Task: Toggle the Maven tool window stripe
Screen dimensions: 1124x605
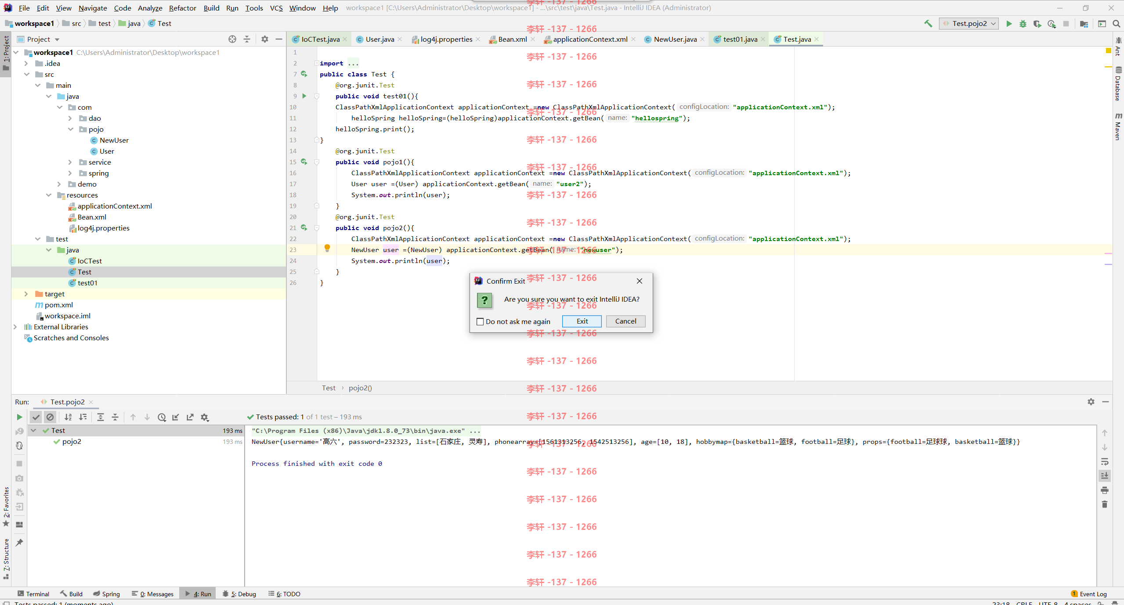Action: 1118,126
